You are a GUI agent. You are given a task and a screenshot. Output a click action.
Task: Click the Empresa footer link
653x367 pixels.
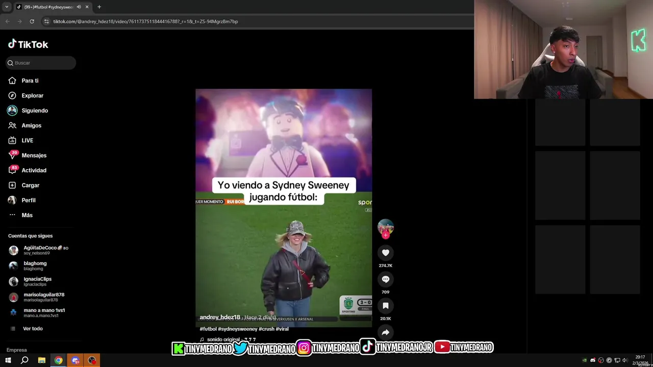17,350
